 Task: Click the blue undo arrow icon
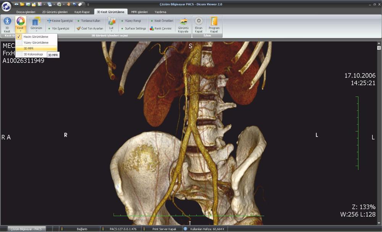(x=74, y=4)
